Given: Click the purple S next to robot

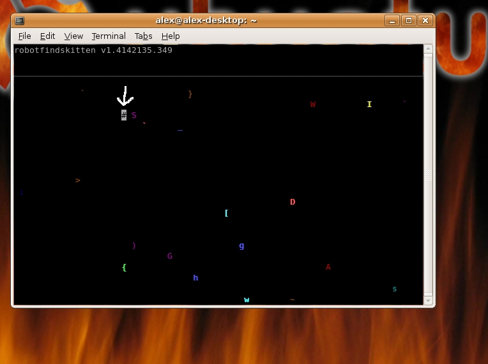Looking at the screenshot, I should (x=134, y=115).
